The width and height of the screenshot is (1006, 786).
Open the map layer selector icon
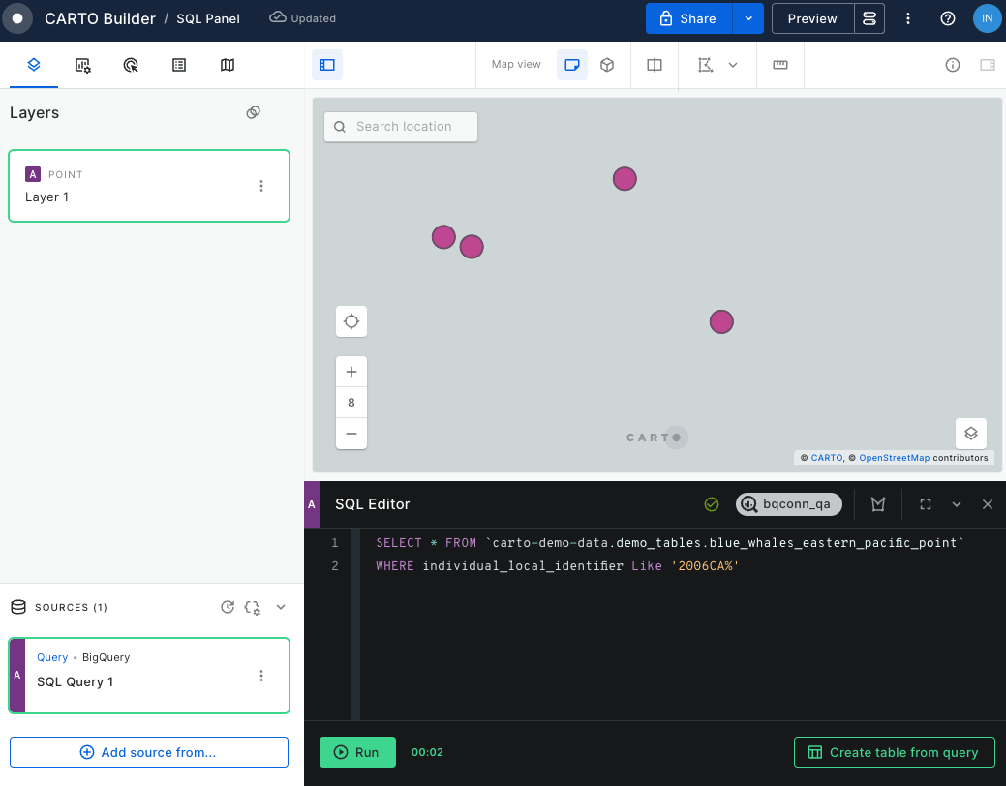click(971, 434)
